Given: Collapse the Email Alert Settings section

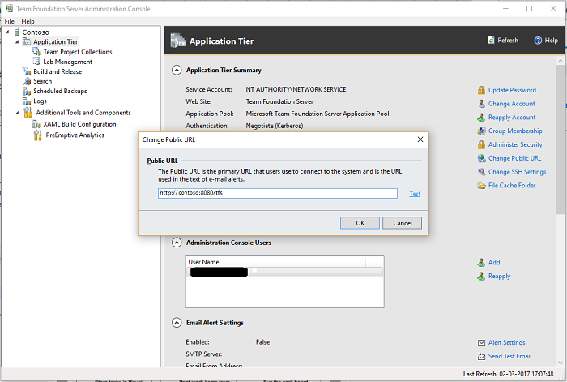Looking at the screenshot, I should 177,322.
